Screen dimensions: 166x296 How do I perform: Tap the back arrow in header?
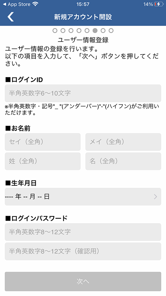point(11,17)
